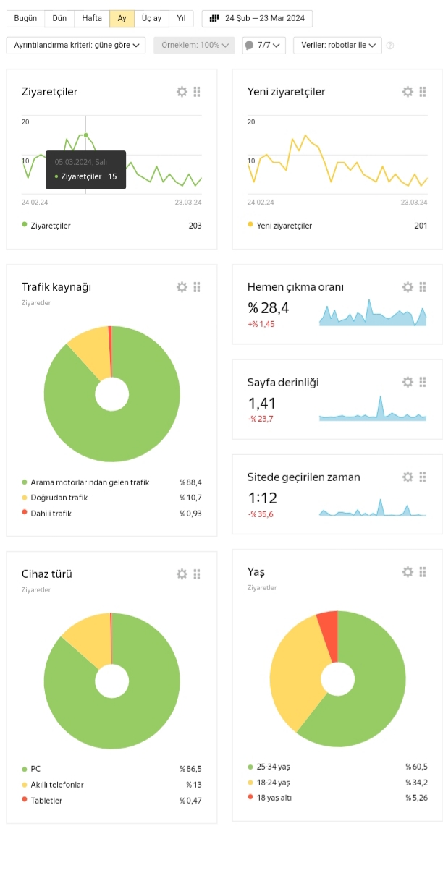Click the Bugün period button
This screenshot has height=886, width=443.
pyautogui.click(x=25, y=19)
